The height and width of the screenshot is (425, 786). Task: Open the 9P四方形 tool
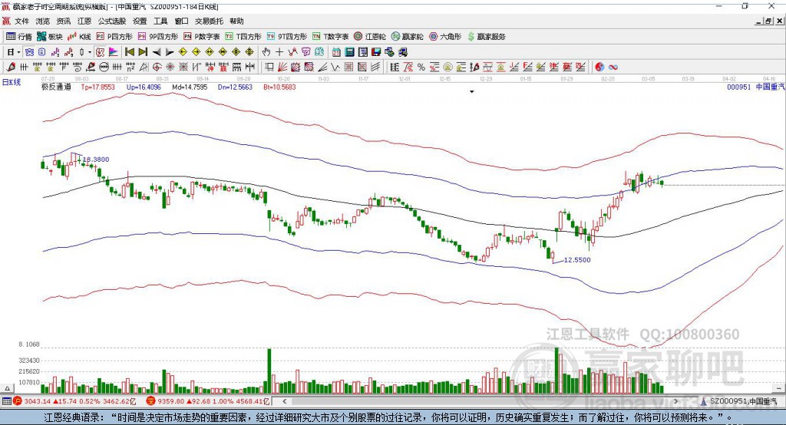pyautogui.click(x=158, y=37)
